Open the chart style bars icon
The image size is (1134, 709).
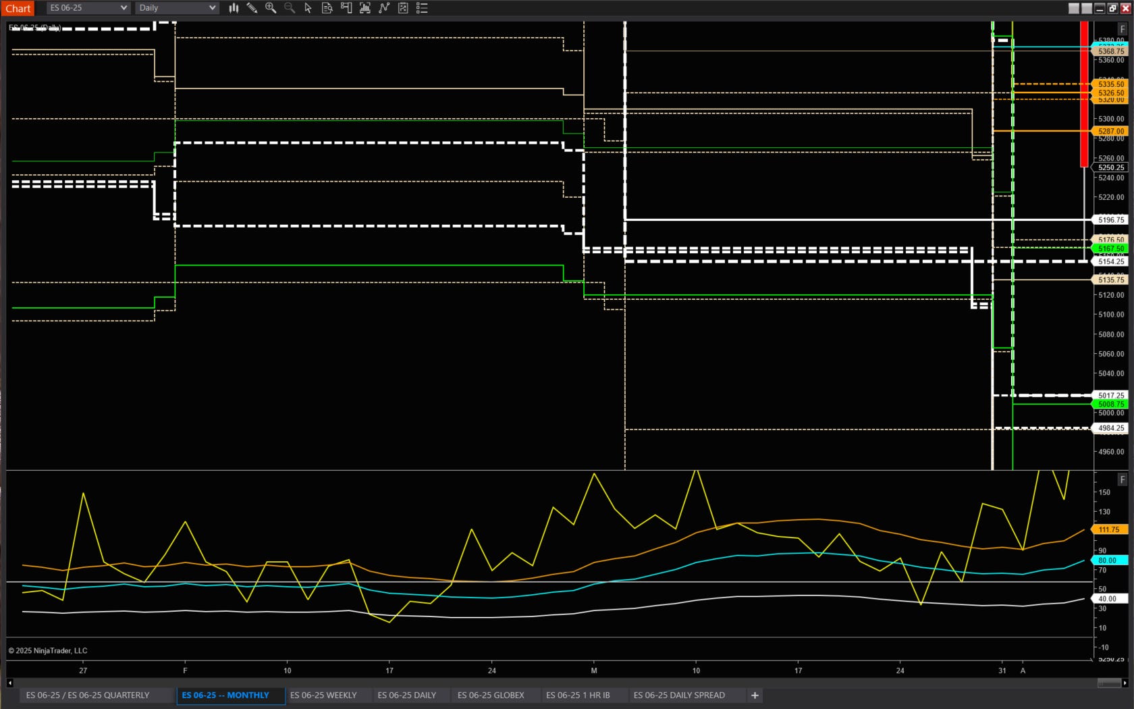coord(234,8)
